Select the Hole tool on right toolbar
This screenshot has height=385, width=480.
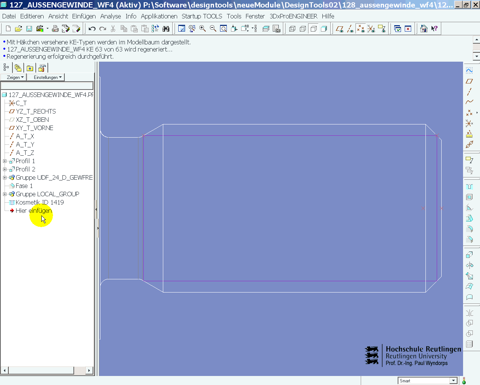tap(469, 186)
